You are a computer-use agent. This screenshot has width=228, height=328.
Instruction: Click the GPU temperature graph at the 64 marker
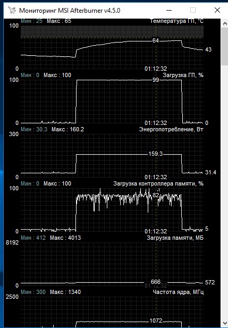156,40
